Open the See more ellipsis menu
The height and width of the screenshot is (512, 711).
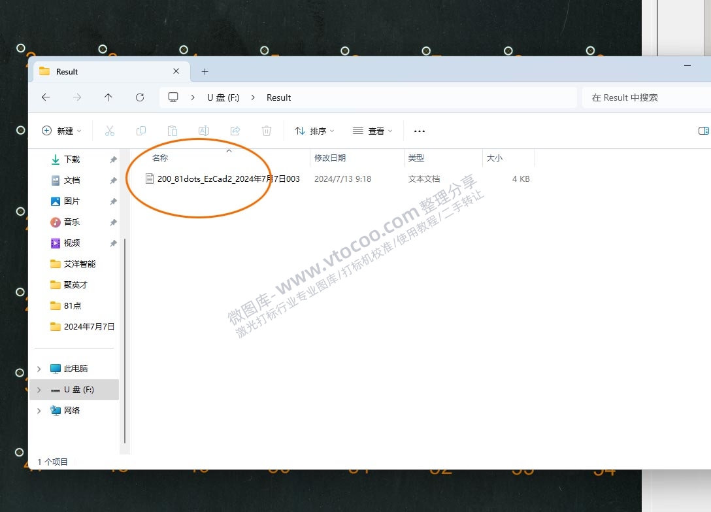pyautogui.click(x=420, y=131)
